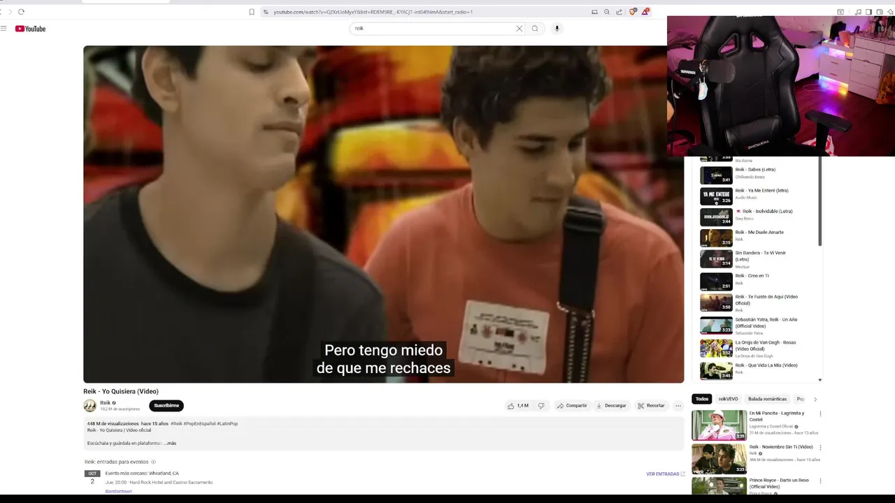This screenshot has width=895, height=503.
Task: Show more chips with the right arrow
Action: click(815, 399)
